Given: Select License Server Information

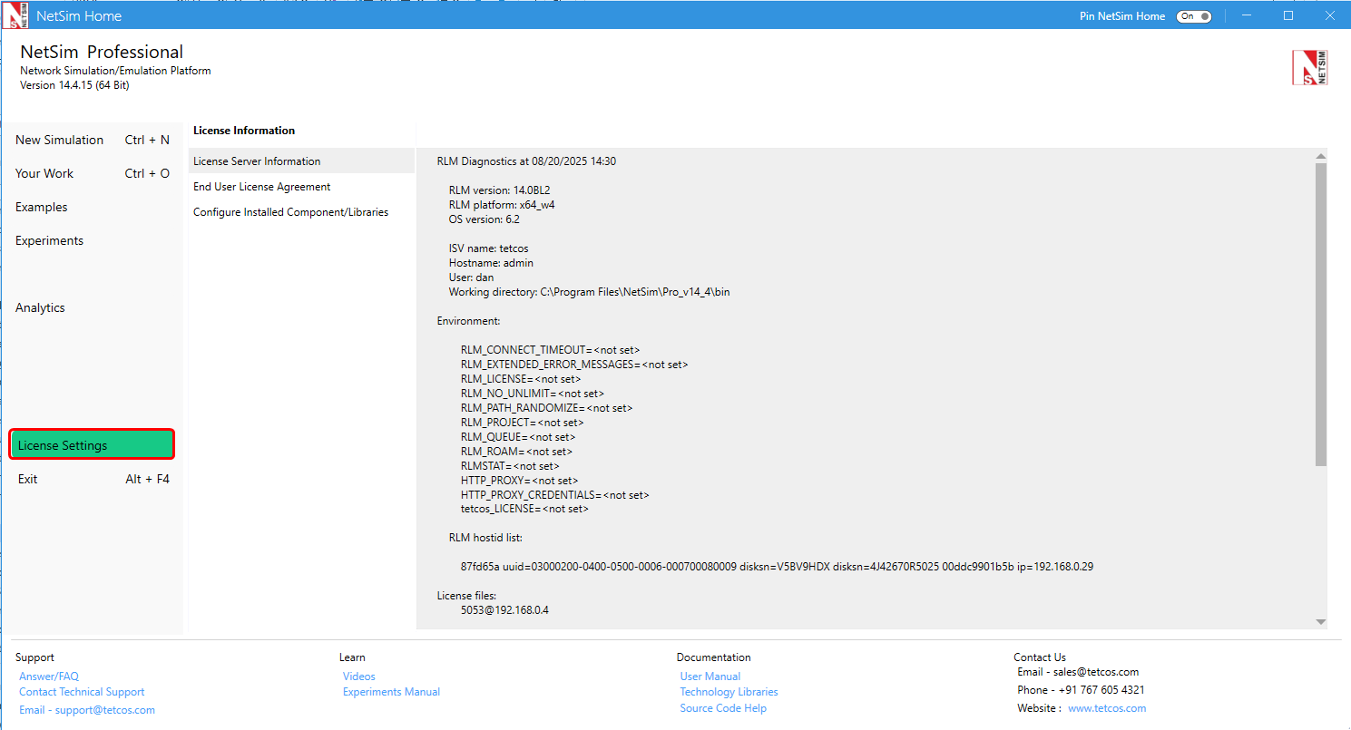Looking at the screenshot, I should click(301, 161).
